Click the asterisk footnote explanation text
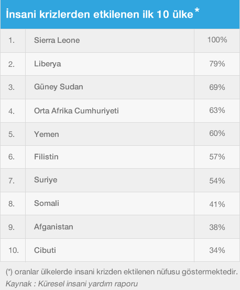Image resolution: width=240 pixels, height=290 pixels. click(x=122, y=272)
